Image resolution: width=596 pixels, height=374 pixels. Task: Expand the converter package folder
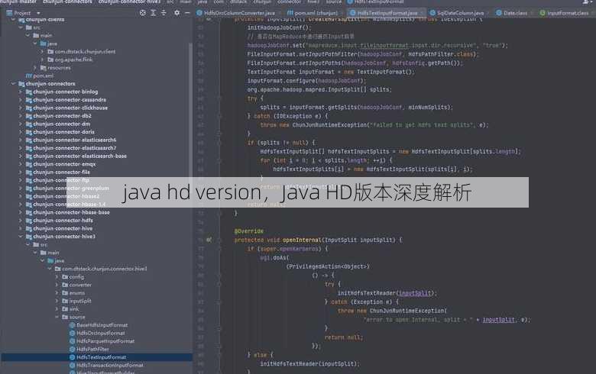tap(57, 285)
